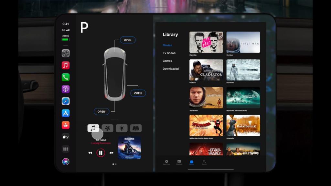Open the Apple TV app icon
The width and height of the screenshot is (331, 186).
(65, 137)
